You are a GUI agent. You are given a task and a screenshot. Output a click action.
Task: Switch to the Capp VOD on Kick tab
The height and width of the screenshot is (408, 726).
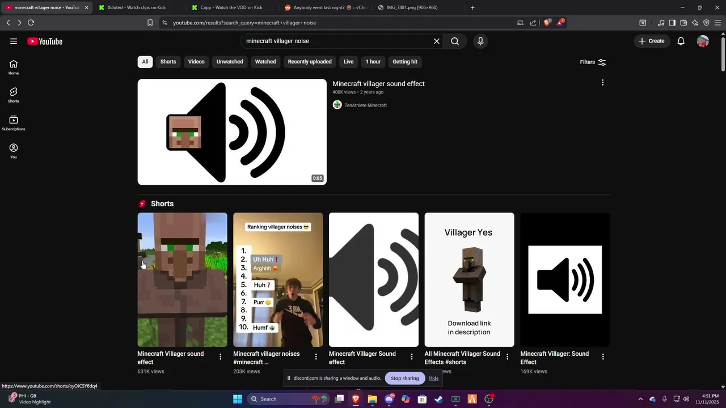(231, 7)
